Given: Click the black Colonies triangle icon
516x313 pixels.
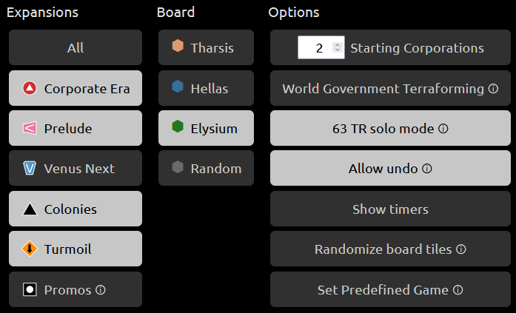Looking at the screenshot, I should (30, 209).
